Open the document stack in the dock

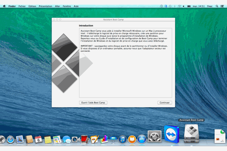tap(220, 136)
